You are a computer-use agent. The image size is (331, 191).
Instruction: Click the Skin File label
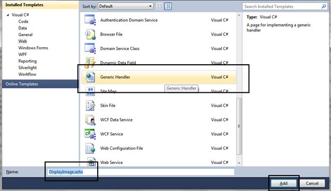(x=108, y=106)
